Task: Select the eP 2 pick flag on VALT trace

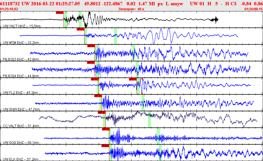Action: click(102, 112)
